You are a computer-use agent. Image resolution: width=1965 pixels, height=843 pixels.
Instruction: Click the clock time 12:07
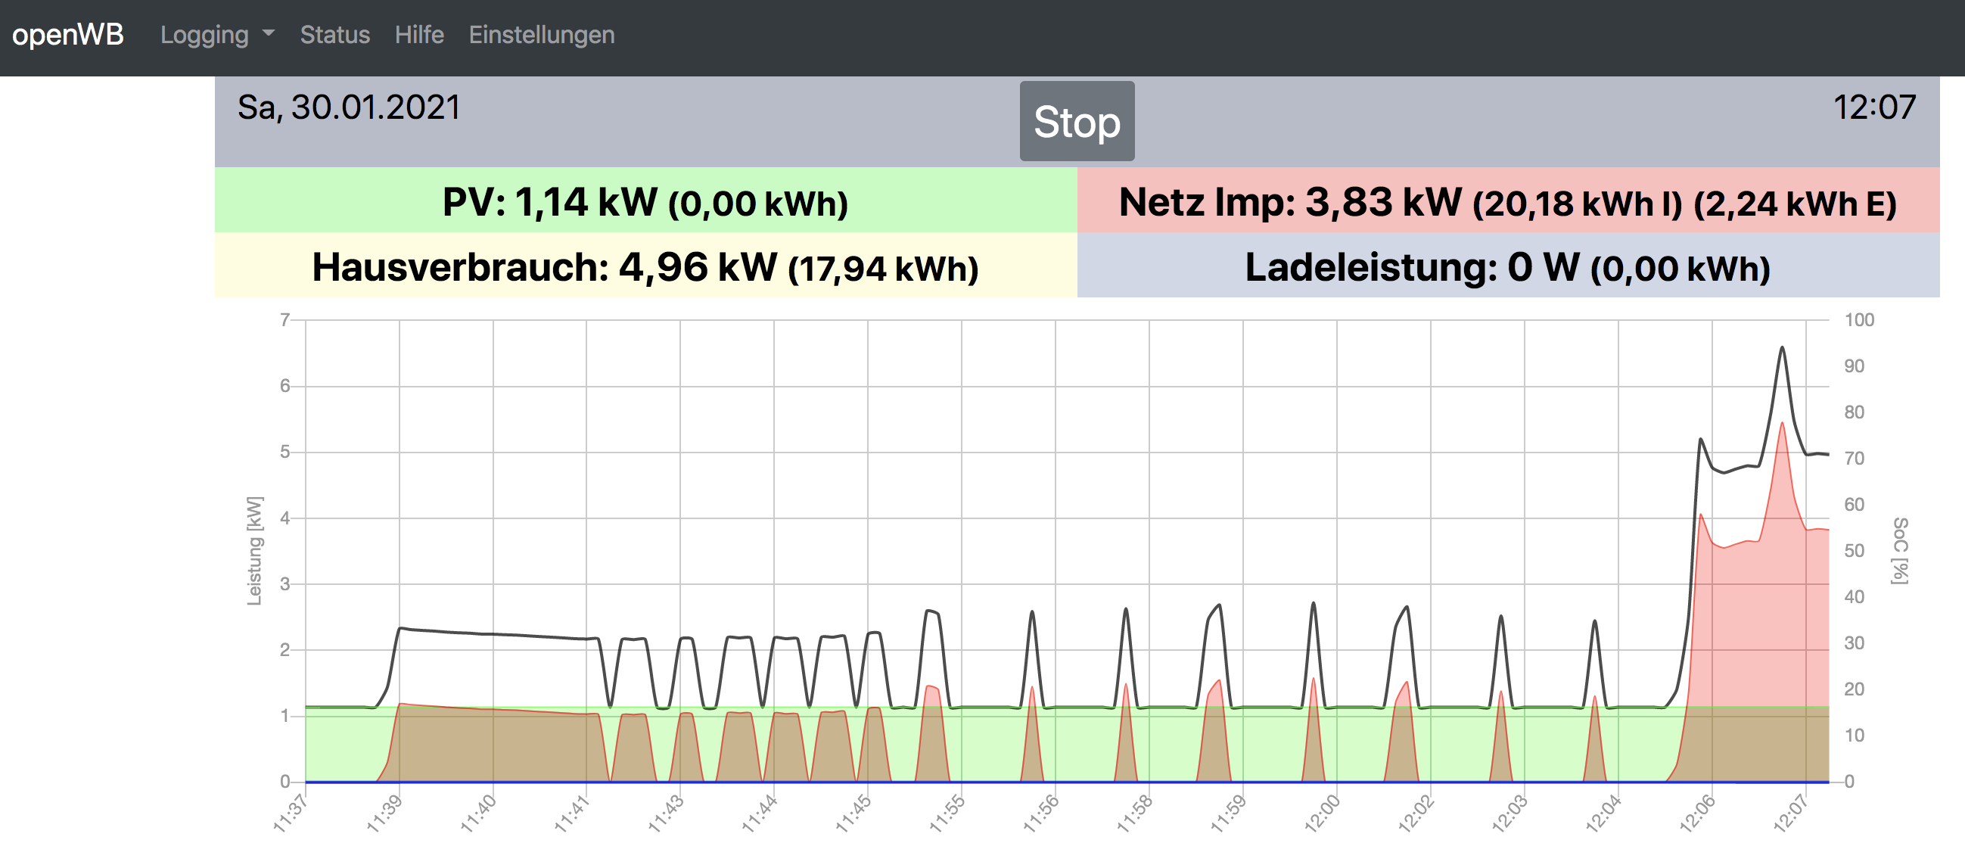[1873, 107]
